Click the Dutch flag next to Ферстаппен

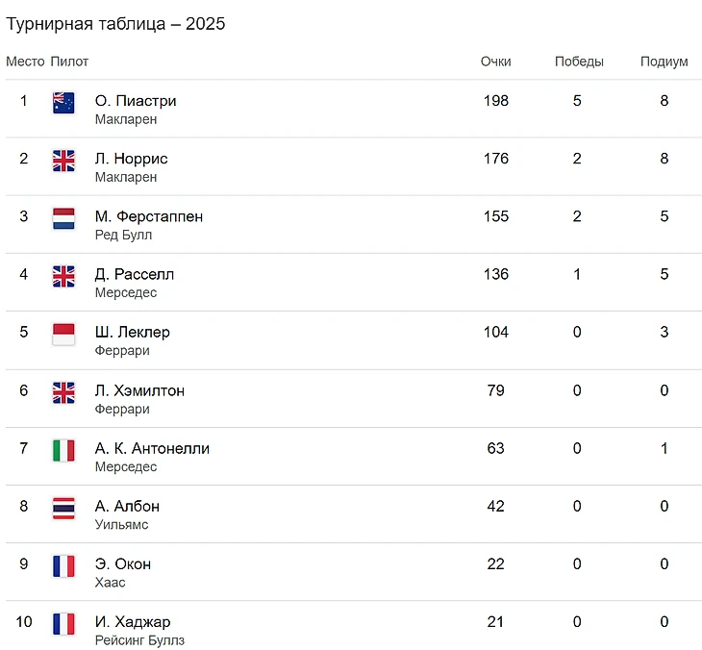(63, 218)
